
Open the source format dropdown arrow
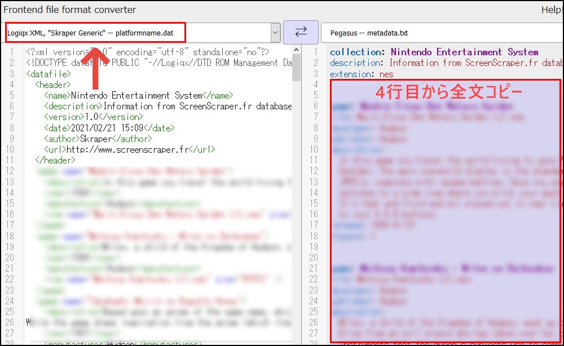tap(275, 33)
